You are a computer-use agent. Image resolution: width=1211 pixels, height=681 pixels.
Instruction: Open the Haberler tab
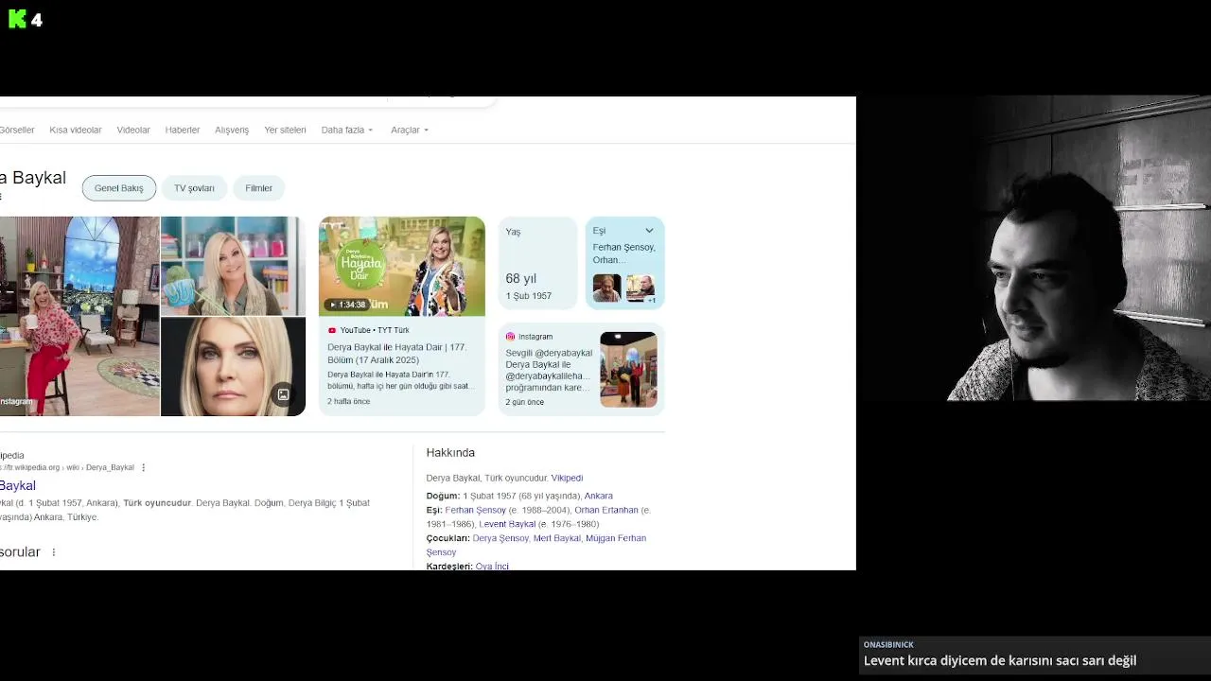tap(183, 130)
